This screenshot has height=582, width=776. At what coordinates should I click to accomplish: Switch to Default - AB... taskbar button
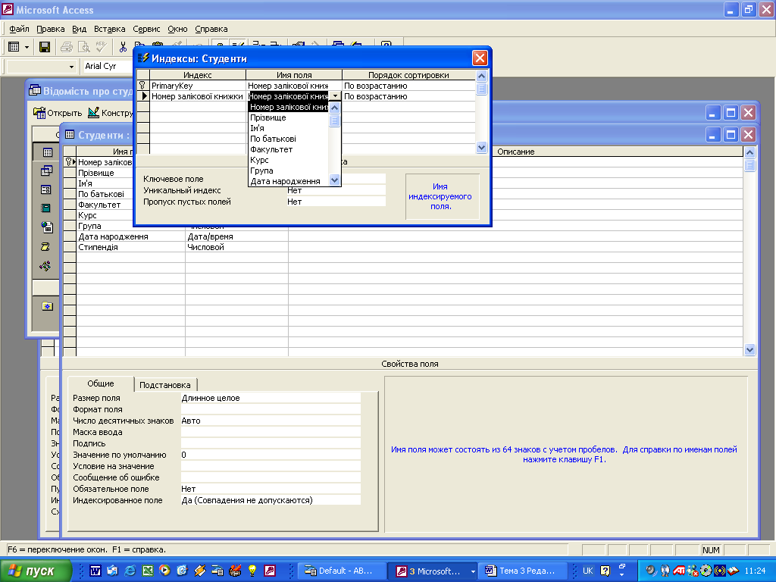[x=340, y=571]
